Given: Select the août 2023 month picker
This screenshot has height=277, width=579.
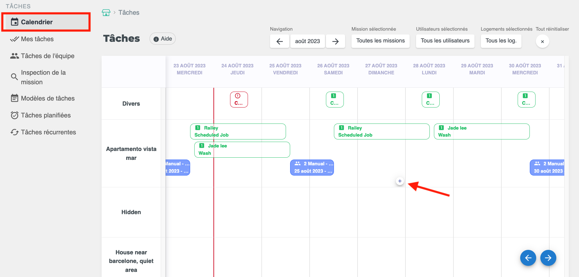Looking at the screenshot, I should pyautogui.click(x=307, y=41).
